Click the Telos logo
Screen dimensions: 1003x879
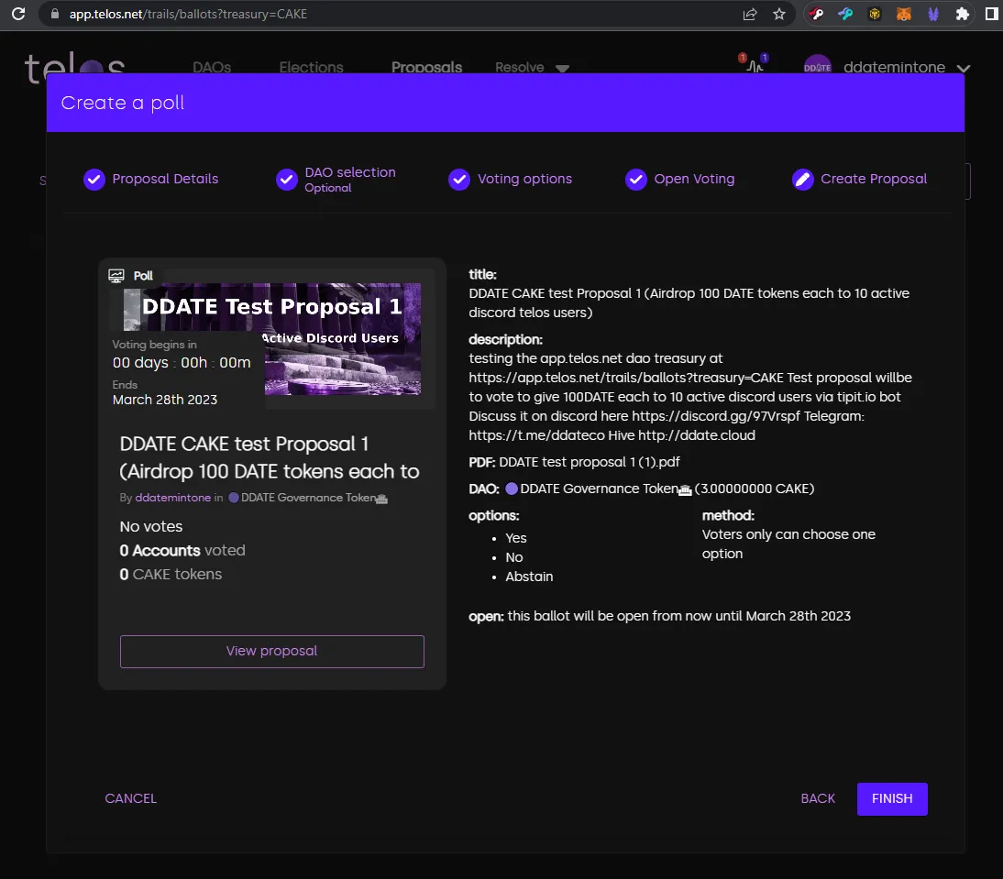[74, 65]
